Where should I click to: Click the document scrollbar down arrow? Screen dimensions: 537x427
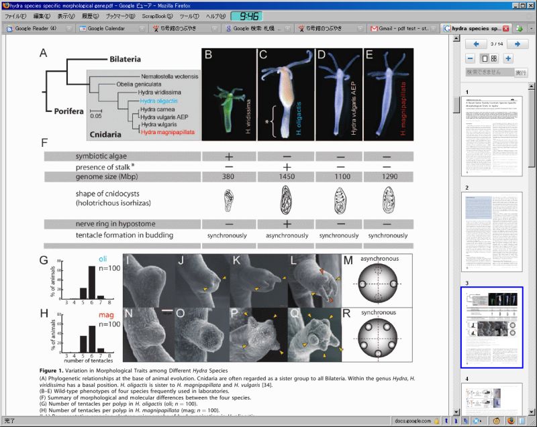pos(456,412)
